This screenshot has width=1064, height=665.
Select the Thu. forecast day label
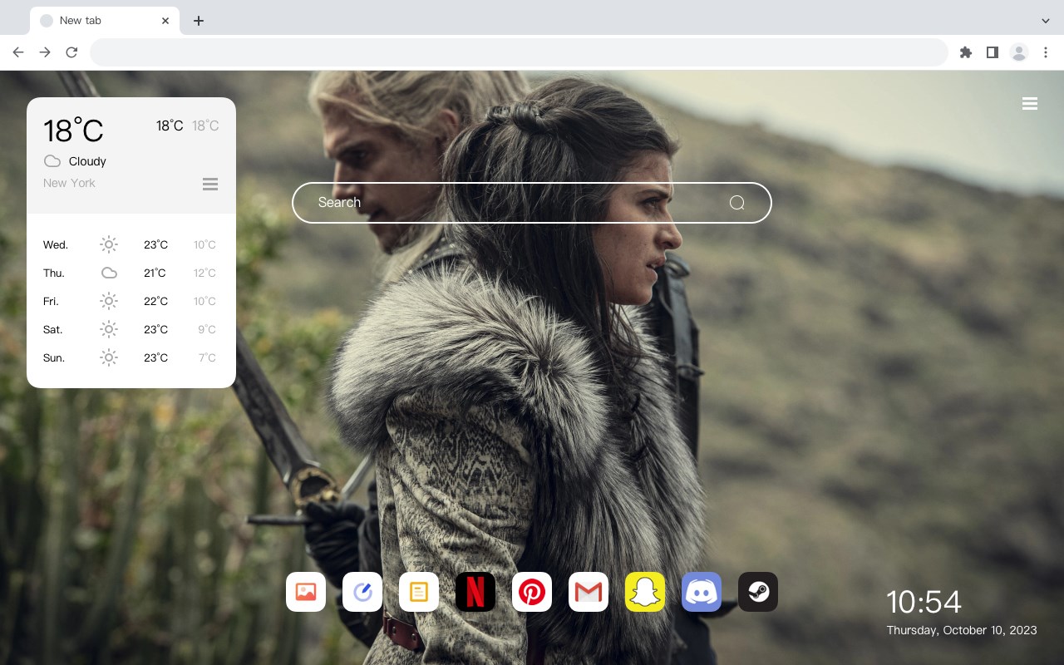pos(54,273)
